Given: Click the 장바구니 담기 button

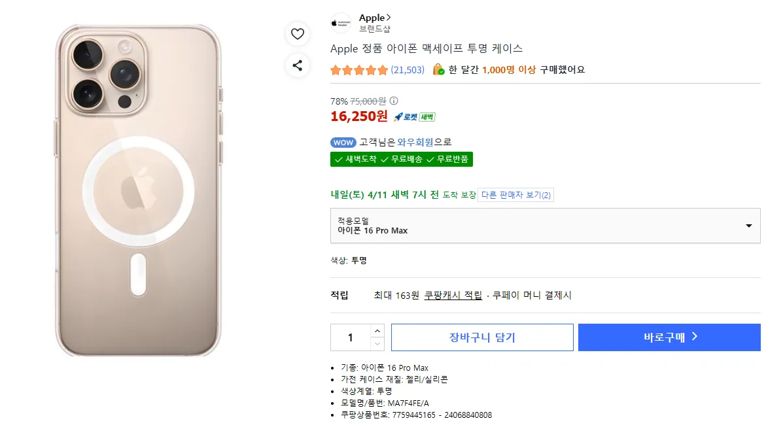Looking at the screenshot, I should point(482,337).
